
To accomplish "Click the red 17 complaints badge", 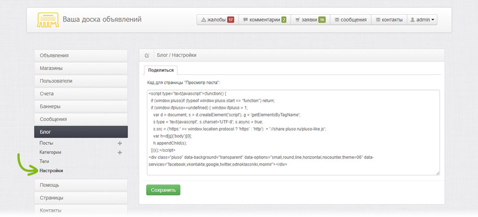I will [x=231, y=20].
